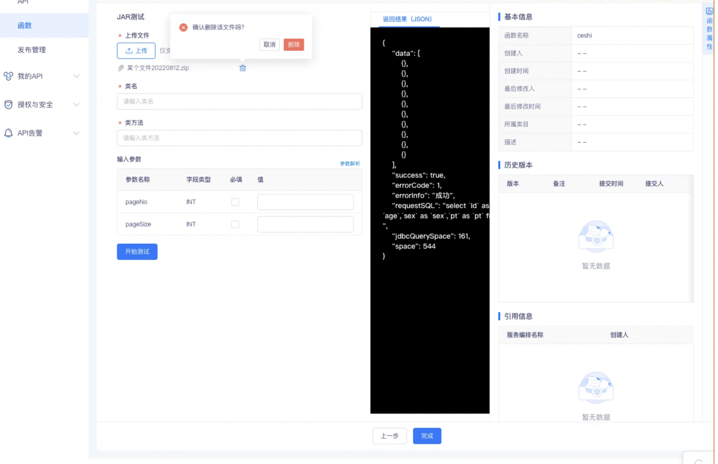Click the 历史版本 section heading
Screen dimensions: 718x464
[x=518, y=165]
